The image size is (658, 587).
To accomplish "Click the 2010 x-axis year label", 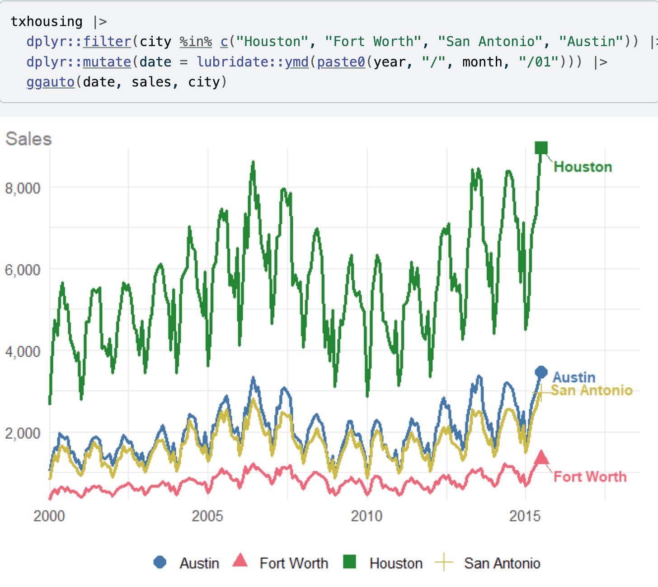I will [367, 516].
